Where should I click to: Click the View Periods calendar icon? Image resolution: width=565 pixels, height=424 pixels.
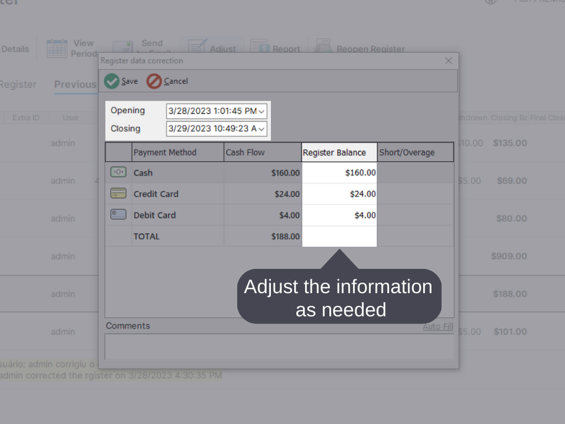pos(57,48)
